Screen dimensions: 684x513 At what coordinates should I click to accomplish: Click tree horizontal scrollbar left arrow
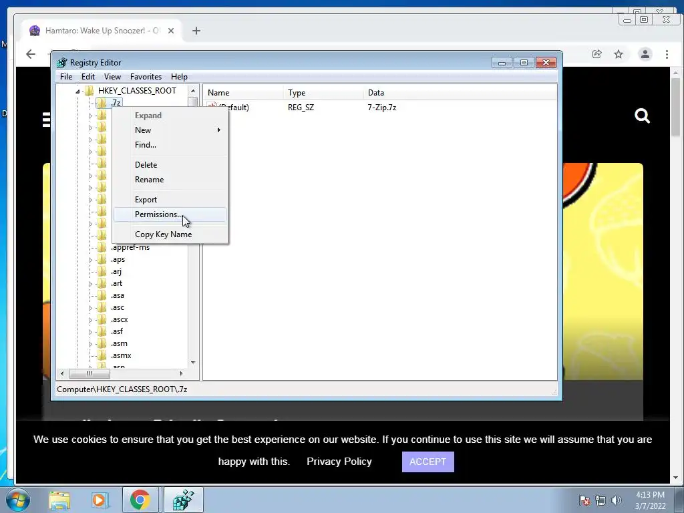coord(62,373)
